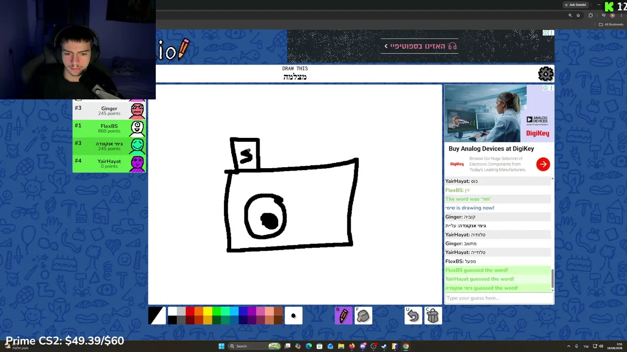Choose the pink color swatch

point(261,311)
